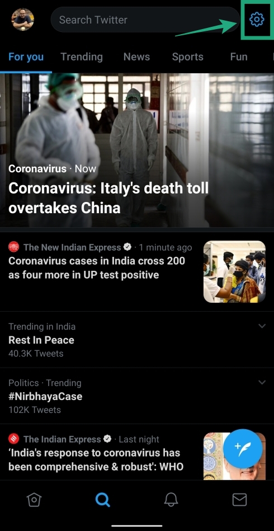Click the Search Twitter input field
Screen dimensions: 274x531
click(x=145, y=20)
